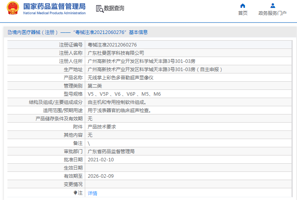Select model specs V5、V5P、V6、V6P、M5、M6
Image resolution: width=297 pixels, height=200 pixels.
point(124,94)
